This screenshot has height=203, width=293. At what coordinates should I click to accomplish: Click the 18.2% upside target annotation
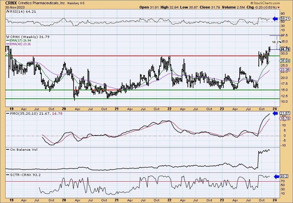click(x=276, y=42)
